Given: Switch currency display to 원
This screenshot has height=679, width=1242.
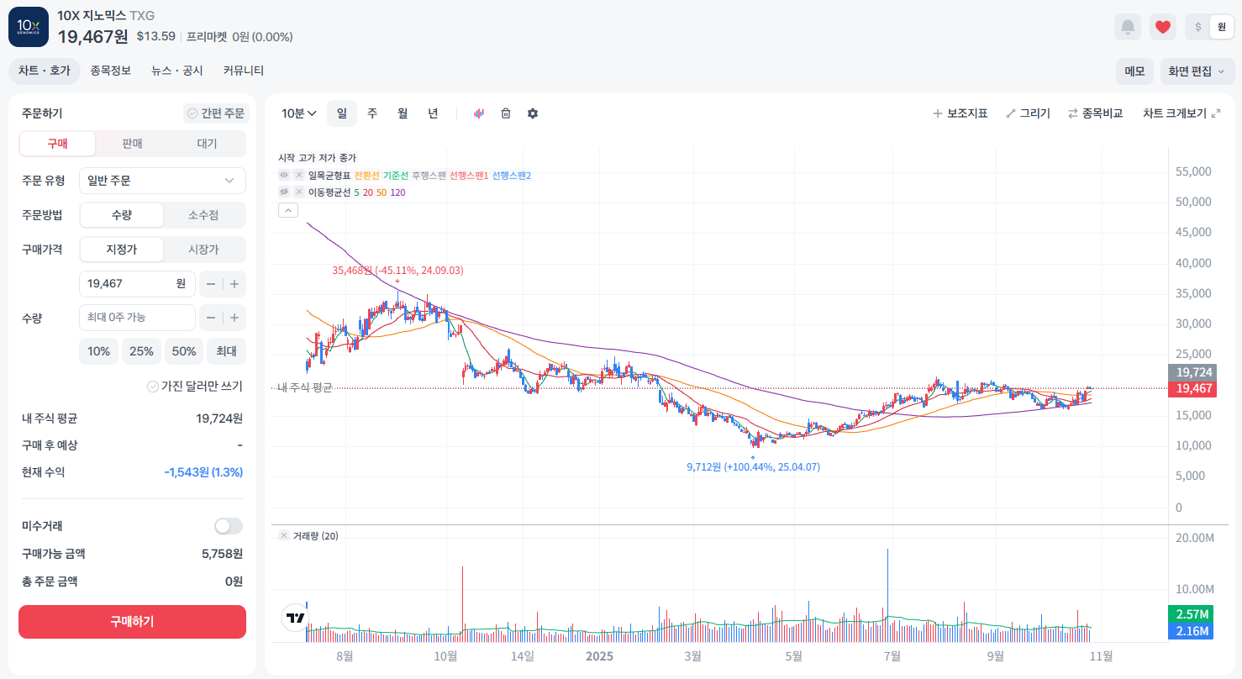Looking at the screenshot, I should pyautogui.click(x=1221, y=27).
